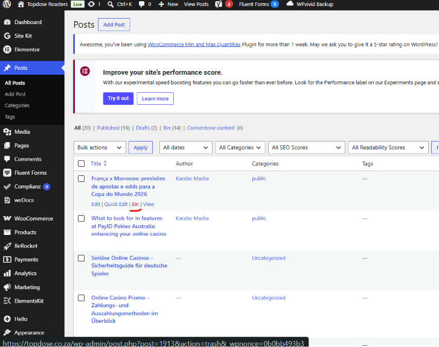Click the Elementor sidebar icon
The height and width of the screenshot is (347, 439).
click(7, 49)
